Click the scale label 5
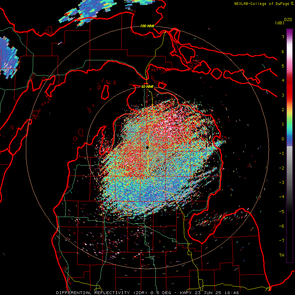Viewport: 295px width, 295px height. coord(283,66)
